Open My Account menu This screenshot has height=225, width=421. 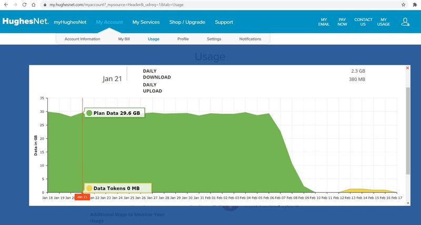click(x=109, y=22)
